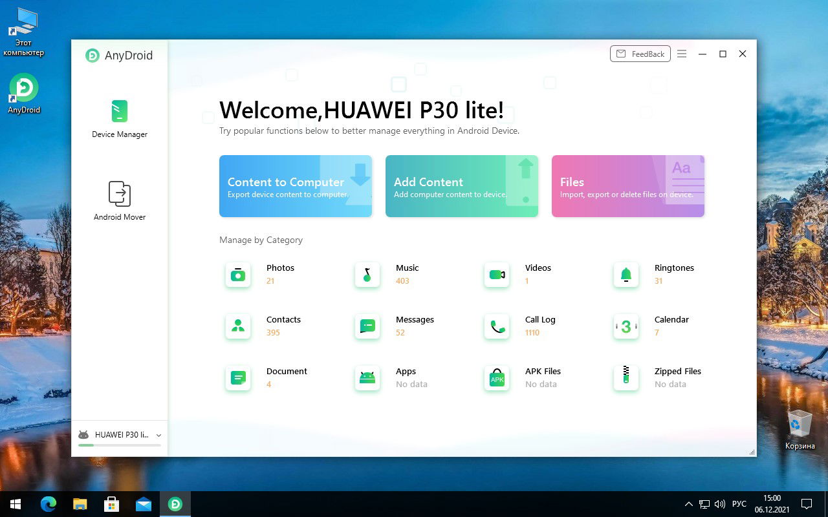Open the Call Log category label
The image size is (828, 517).
540,320
